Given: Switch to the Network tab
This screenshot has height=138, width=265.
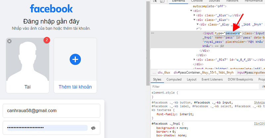Looking at the screenshot, I should [233, 1].
